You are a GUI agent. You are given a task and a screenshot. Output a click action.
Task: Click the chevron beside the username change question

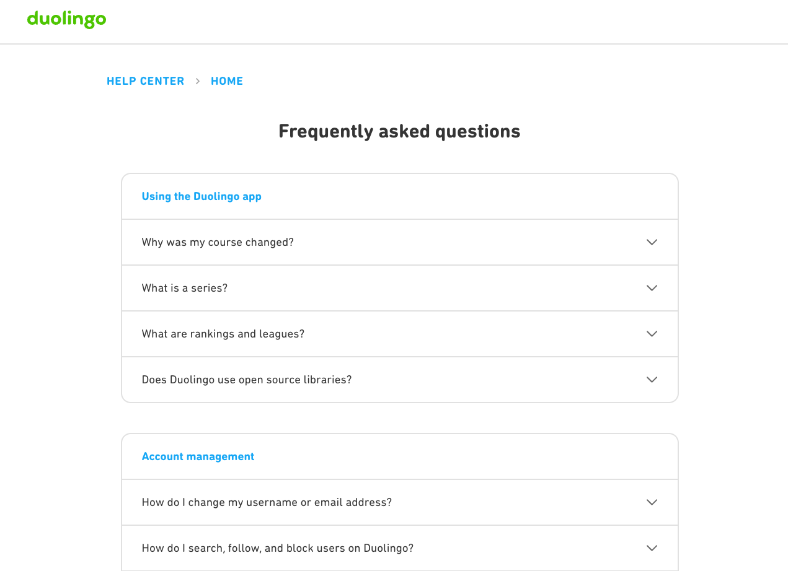tap(652, 502)
